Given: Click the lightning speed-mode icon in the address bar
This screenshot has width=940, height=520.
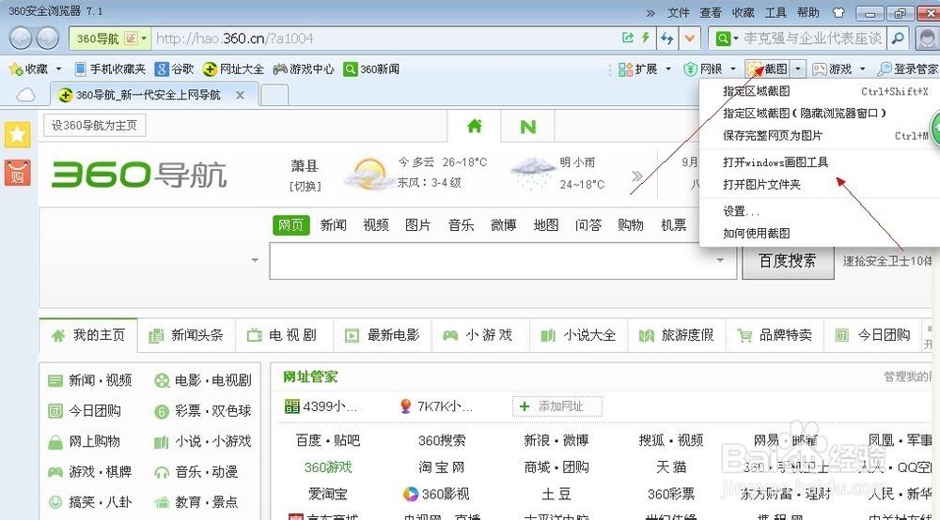Looking at the screenshot, I should pos(646,38).
